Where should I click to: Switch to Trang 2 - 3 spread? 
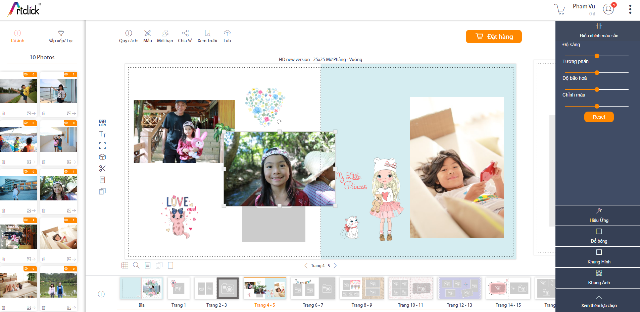(216, 288)
